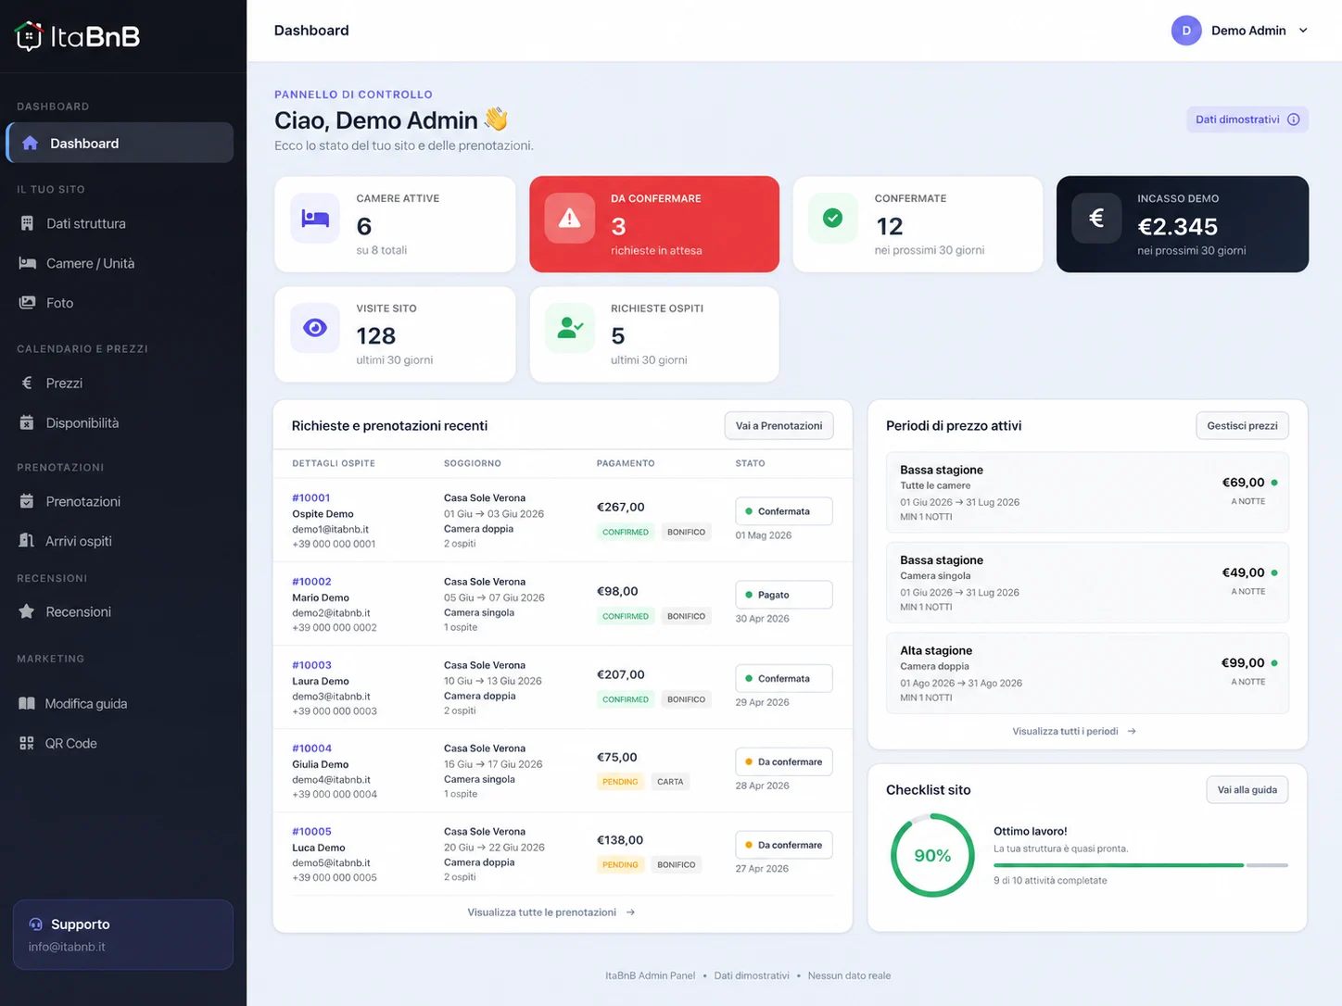
Task: Click the green checkmark icon in Confermate card
Action: point(833,219)
